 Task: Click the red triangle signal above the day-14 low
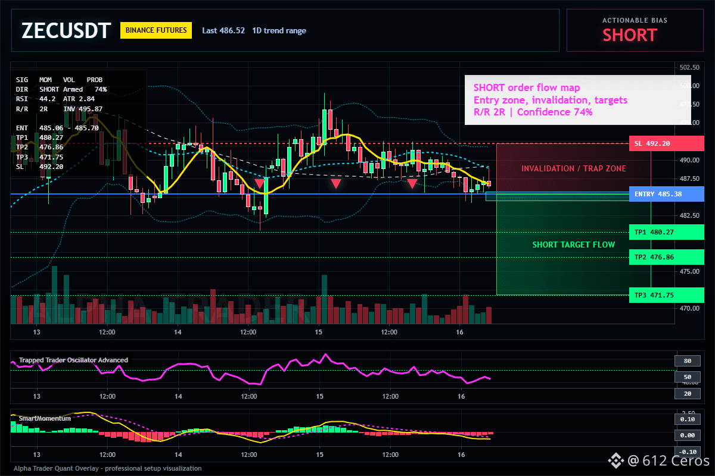(x=260, y=184)
